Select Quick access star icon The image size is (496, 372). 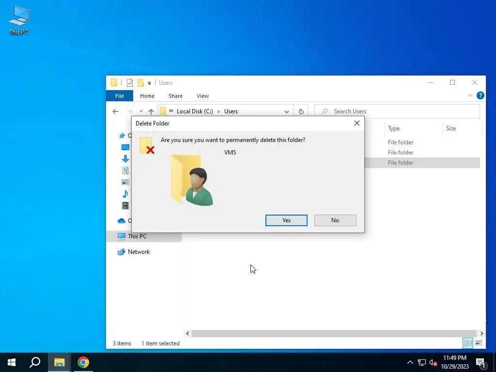click(x=122, y=136)
